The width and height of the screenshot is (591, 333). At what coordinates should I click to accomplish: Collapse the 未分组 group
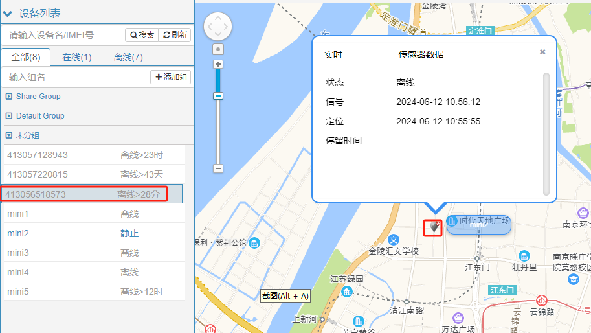(x=9, y=135)
